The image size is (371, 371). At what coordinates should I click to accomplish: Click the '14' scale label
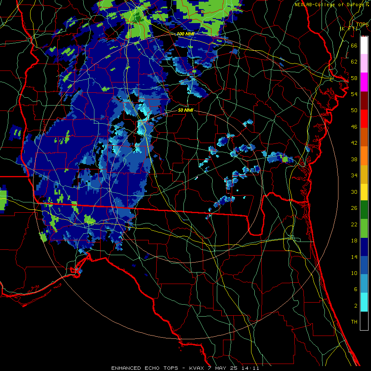click(354, 257)
